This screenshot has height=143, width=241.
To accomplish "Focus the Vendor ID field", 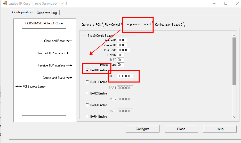I will click(122, 45).
